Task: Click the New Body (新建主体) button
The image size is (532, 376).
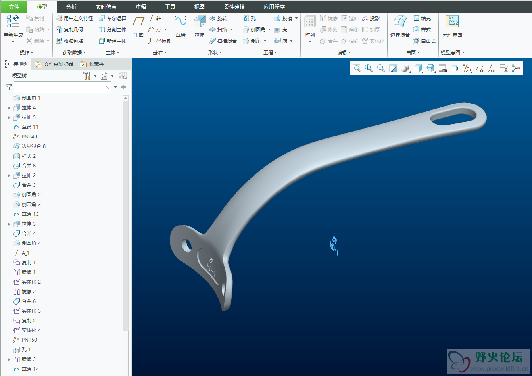Action: (x=113, y=41)
